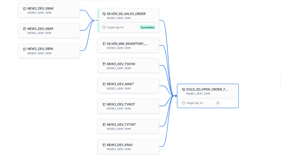281x161 pixels.
Task: Select the NEW3_DEV_VBPA node
Action: (49, 51)
